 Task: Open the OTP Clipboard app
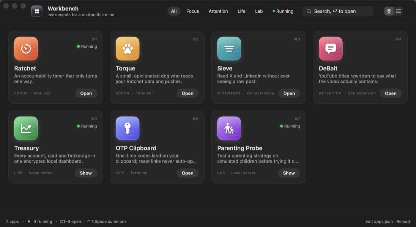[187, 173]
